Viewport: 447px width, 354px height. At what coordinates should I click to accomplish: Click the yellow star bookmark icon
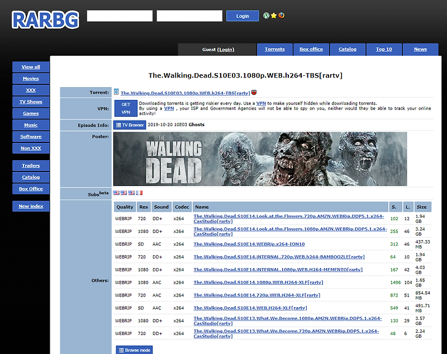coord(274,16)
